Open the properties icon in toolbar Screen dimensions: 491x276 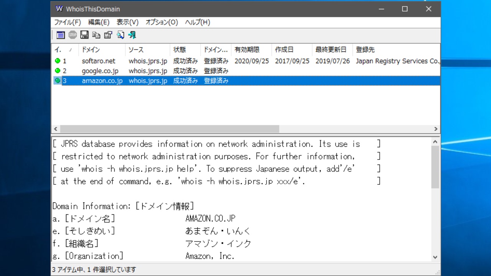108,35
